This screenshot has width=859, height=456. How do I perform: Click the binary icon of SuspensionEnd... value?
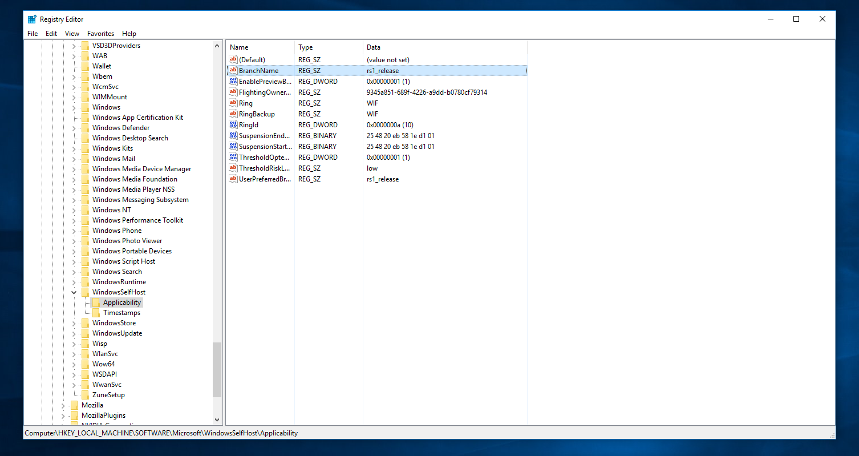click(233, 136)
